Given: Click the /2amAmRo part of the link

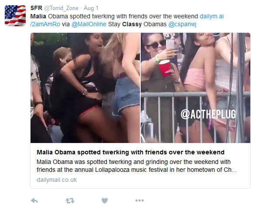Looking at the screenshot, I should tap(45, 24).
